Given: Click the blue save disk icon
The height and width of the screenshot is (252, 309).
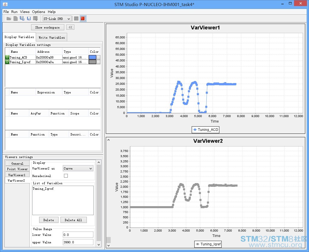Looking at the screenshot, I should click(29, 18).
